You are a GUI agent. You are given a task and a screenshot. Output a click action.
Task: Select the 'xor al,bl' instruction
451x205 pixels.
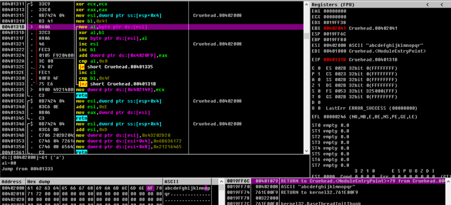coord(152,33)
